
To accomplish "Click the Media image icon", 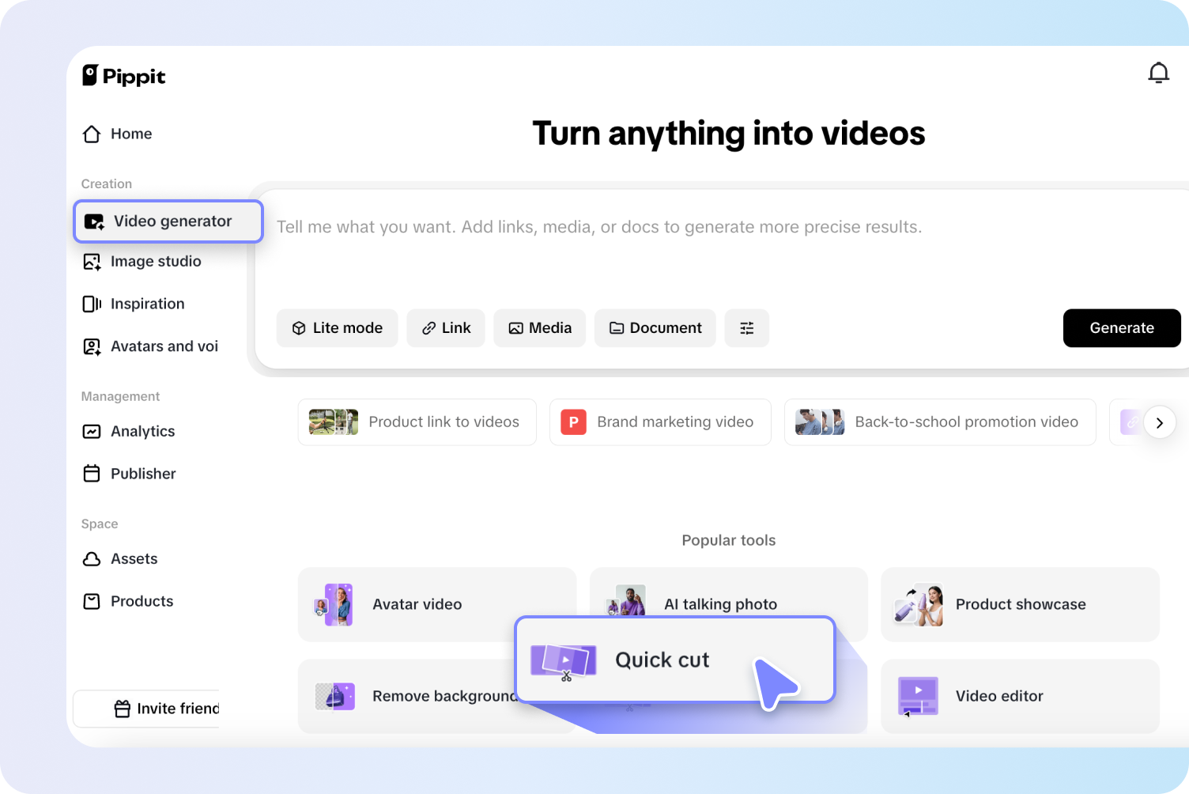I will tap(515, 328).
